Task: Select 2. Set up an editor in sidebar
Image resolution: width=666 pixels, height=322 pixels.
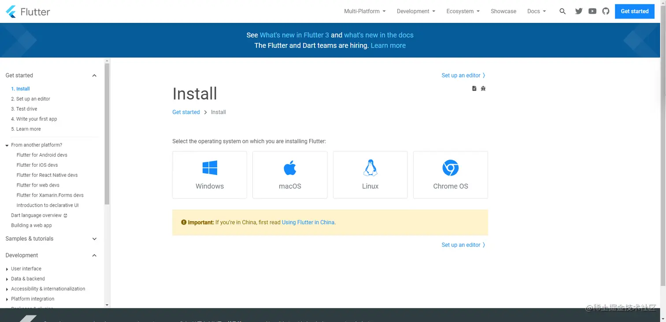Action: click(x=30, y=99)
